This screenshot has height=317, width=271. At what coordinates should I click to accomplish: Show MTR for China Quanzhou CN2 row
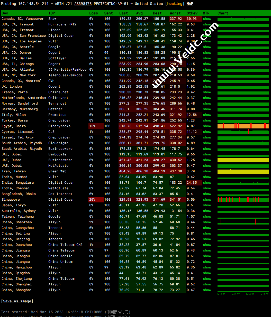[207, 245]
